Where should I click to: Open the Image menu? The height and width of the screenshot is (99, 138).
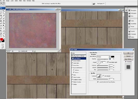pos(8,1)
